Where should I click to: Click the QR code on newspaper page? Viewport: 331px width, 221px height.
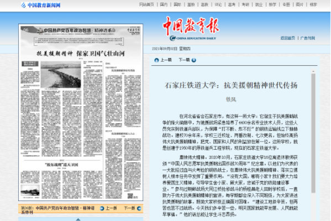click(x=130, y=196)
